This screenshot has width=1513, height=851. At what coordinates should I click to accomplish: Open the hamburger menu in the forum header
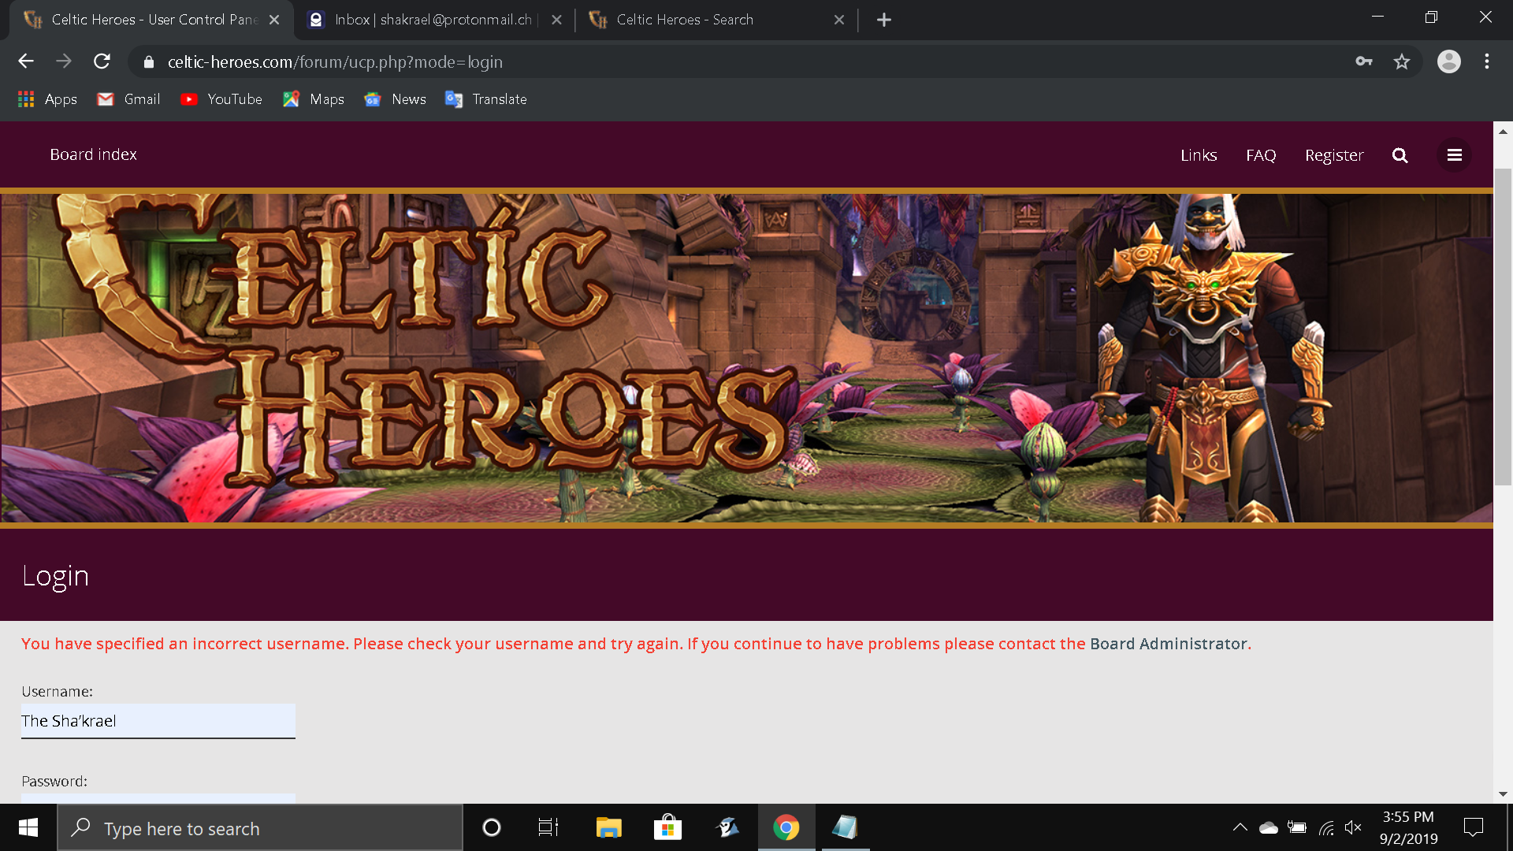click(1455, 155)
